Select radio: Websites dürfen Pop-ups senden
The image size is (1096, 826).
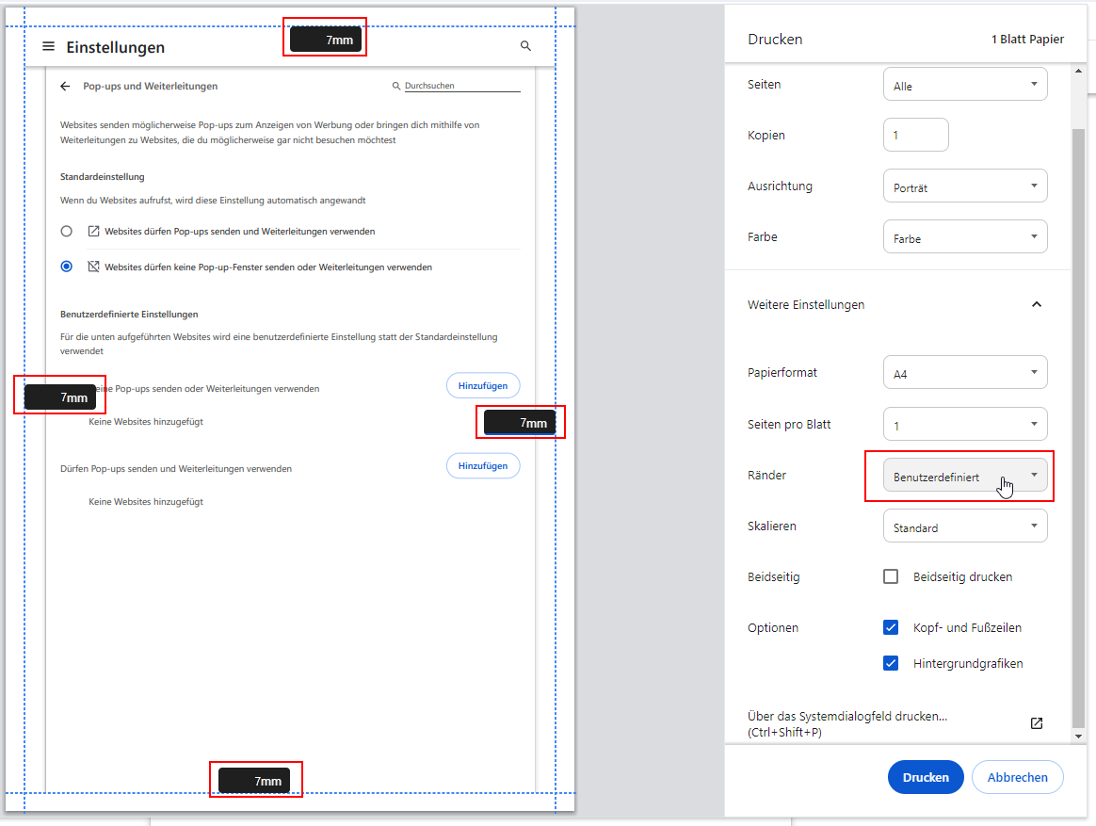point(67,231)
